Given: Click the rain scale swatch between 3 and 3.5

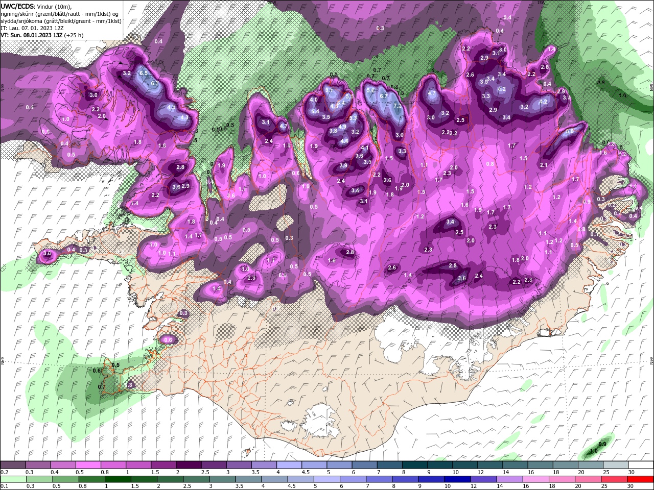Looking at the screenshot, I should [222, 479].
